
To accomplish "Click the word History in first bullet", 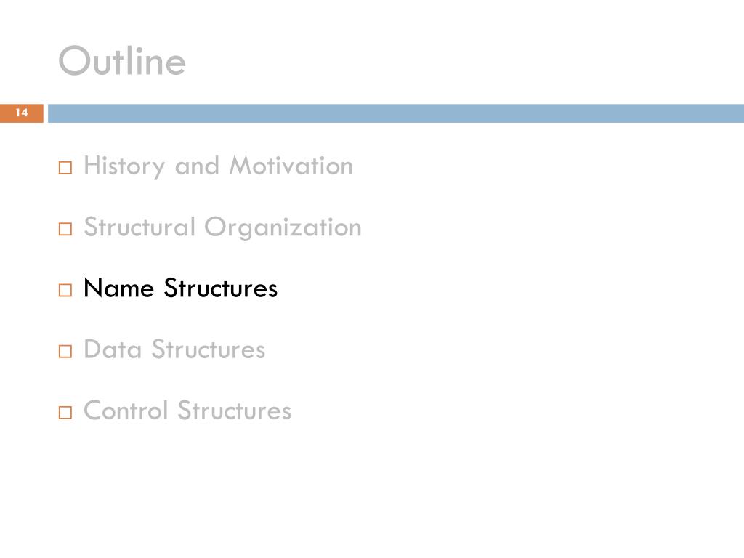I will coord(124,166).
